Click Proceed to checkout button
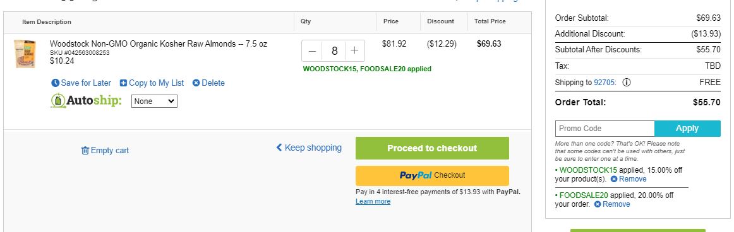734x232 pixels. click(432, 148)
